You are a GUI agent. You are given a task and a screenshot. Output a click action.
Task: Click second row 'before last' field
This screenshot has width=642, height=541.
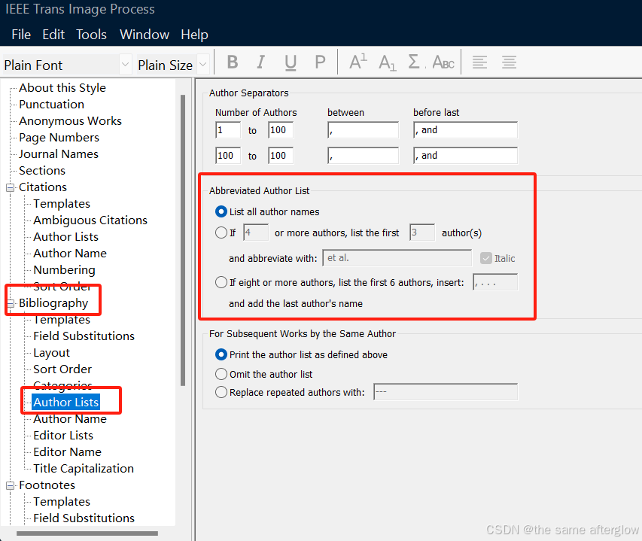(466, 156)
